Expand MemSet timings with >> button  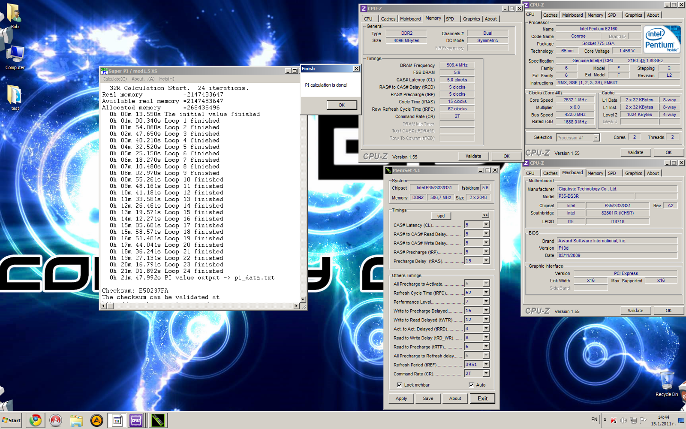[485, 215]
